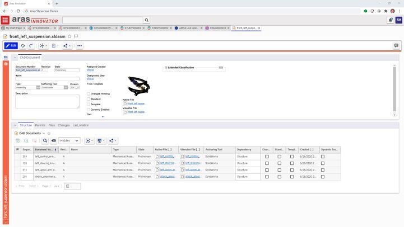Click the Description text area
This screenshot has height=227, width=404.
[47, 101]
